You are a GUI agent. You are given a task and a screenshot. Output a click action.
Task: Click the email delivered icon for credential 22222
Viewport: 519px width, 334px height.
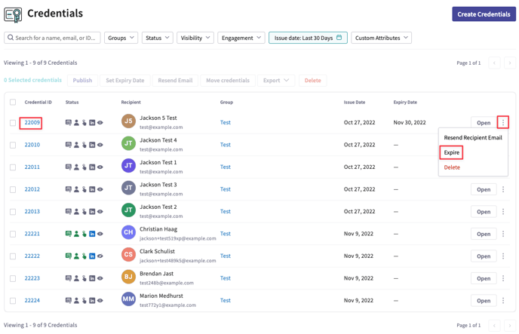click(68, 256)
